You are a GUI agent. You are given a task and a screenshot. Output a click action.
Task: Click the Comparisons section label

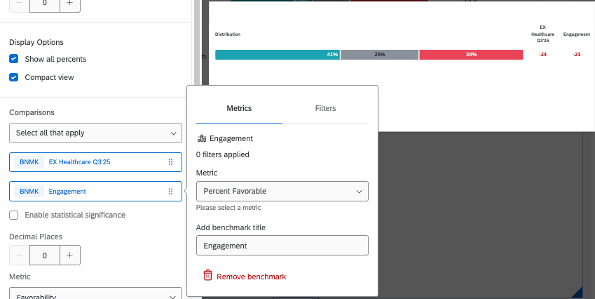(32, 112)
